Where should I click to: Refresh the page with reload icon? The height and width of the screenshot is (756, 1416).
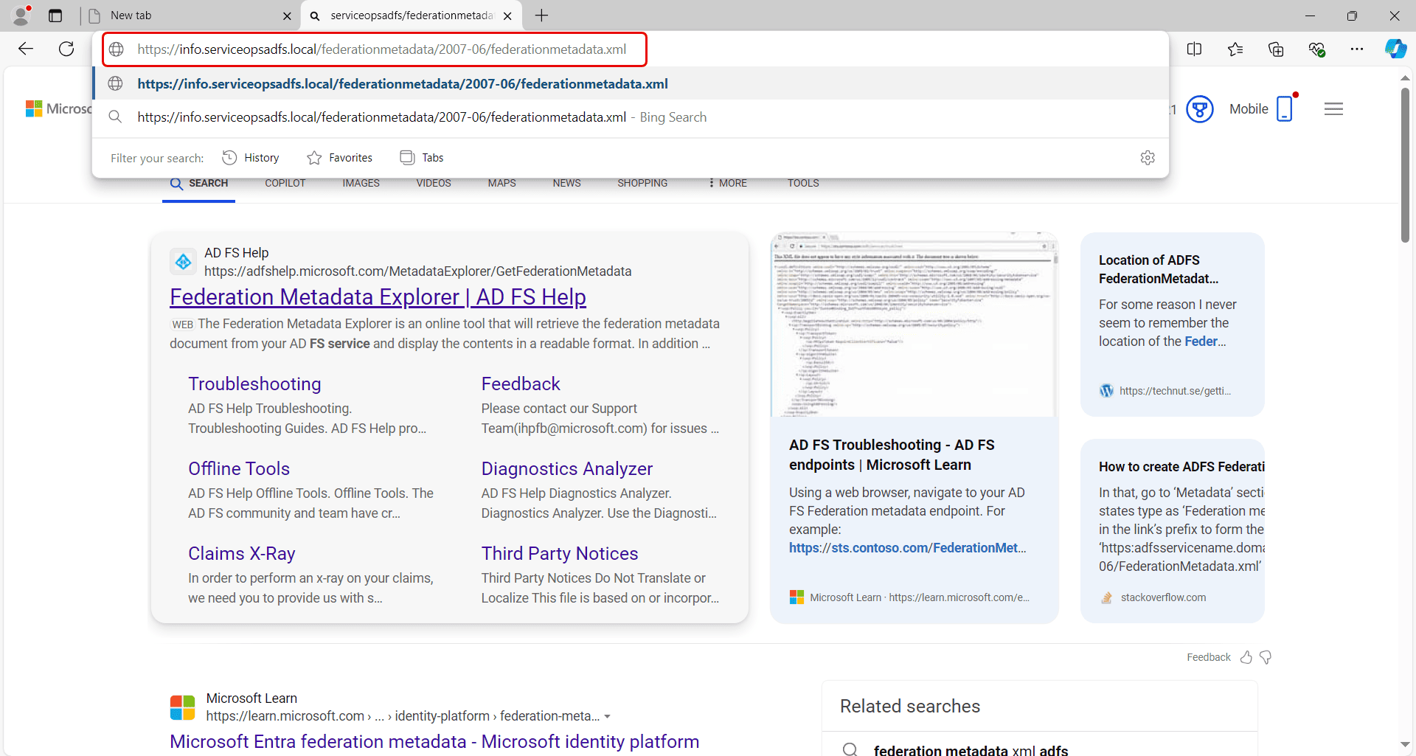[66, 49]
